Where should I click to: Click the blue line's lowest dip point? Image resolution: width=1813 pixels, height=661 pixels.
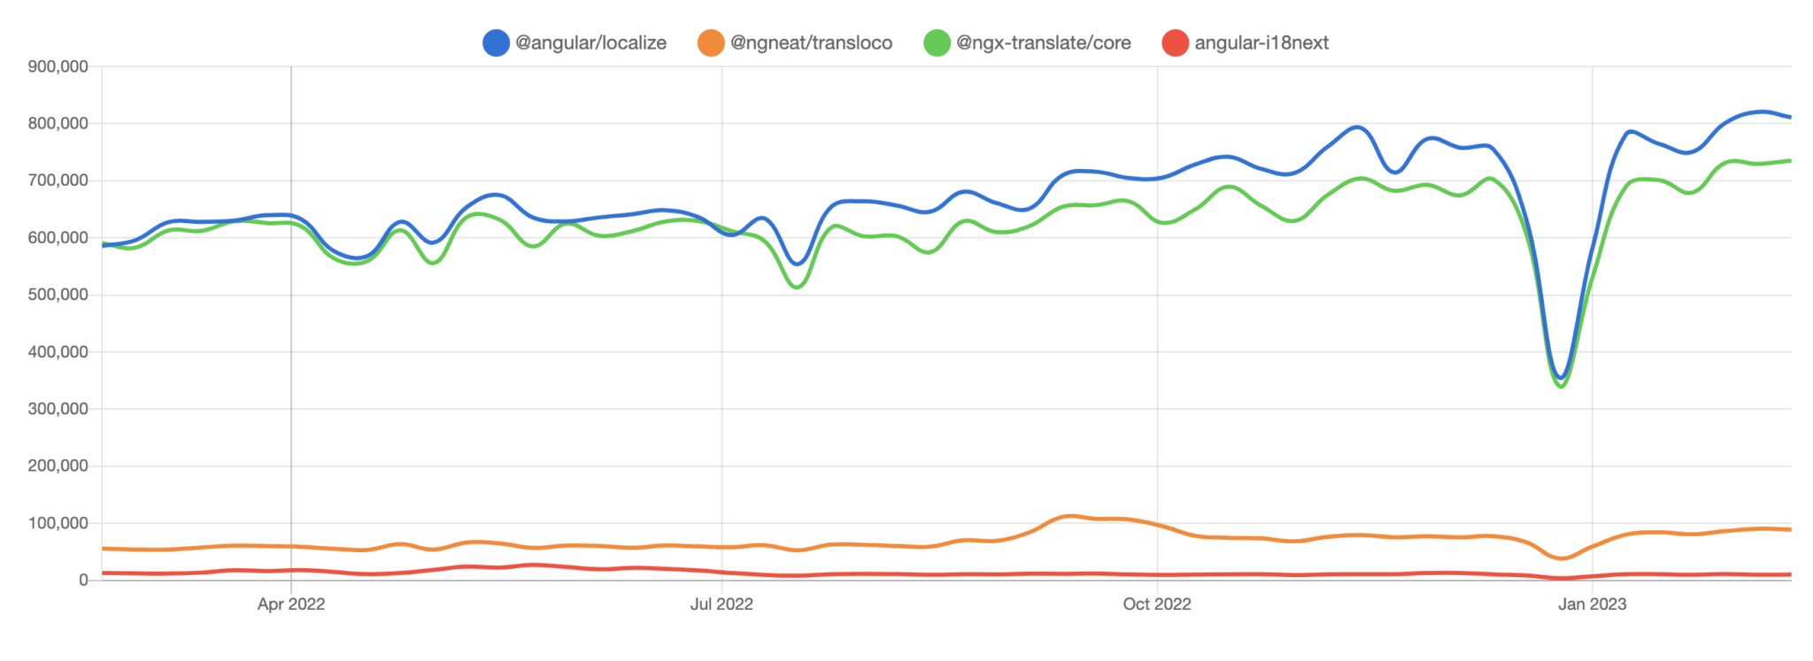[x=1562, y=378]
